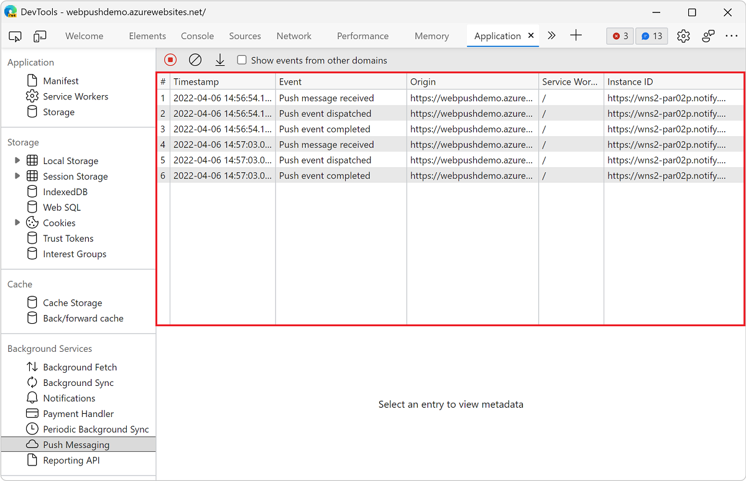The width and height of the screenshot is (746, 481).
Task: Stop recording Push Messaging events
Action: (170, 60)
